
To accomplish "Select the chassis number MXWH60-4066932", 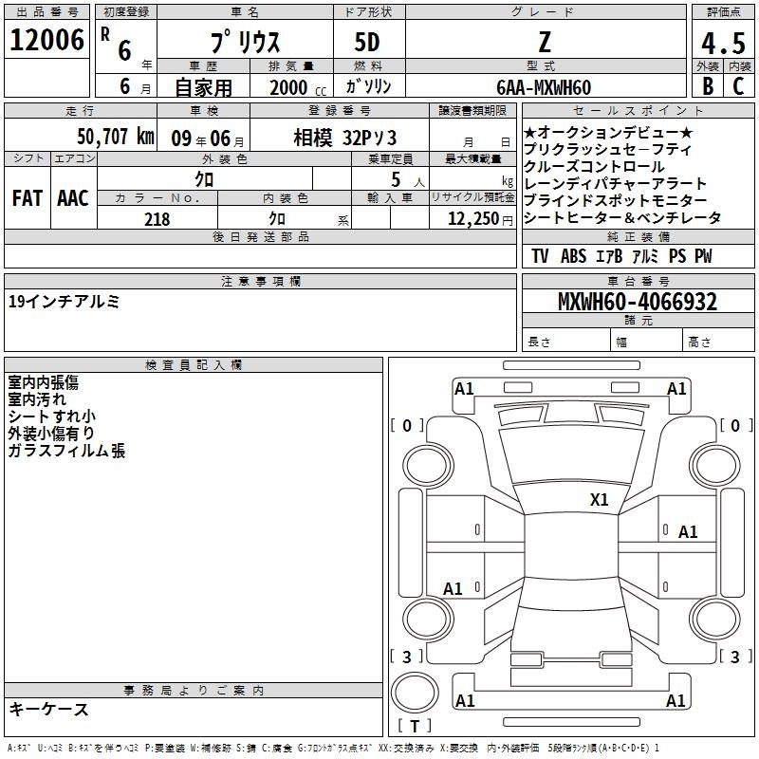I will point(638,302).
